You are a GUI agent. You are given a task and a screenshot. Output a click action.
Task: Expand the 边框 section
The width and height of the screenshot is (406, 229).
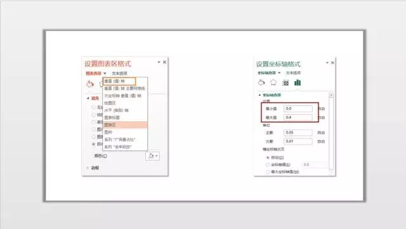(88, 168)
